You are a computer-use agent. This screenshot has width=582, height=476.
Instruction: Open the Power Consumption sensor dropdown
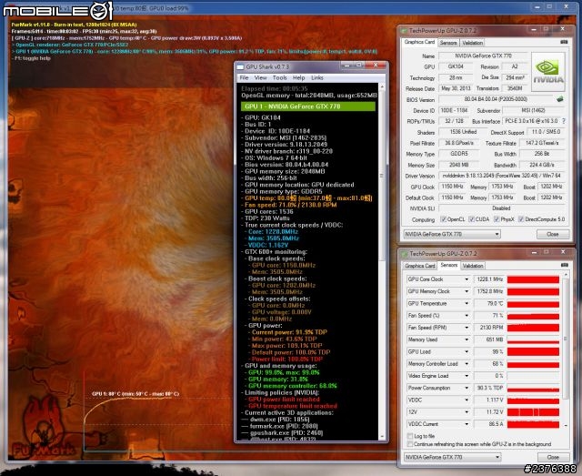coord(467,388)
